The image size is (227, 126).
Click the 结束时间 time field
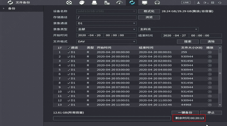point(205,36)
